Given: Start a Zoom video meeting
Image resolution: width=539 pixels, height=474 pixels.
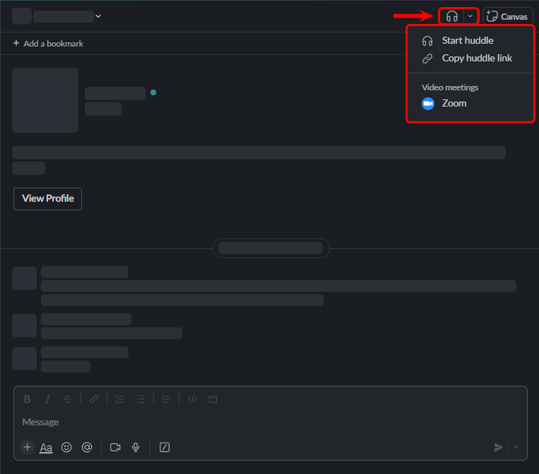Looking at the screenshot, I should coord(454,104).
